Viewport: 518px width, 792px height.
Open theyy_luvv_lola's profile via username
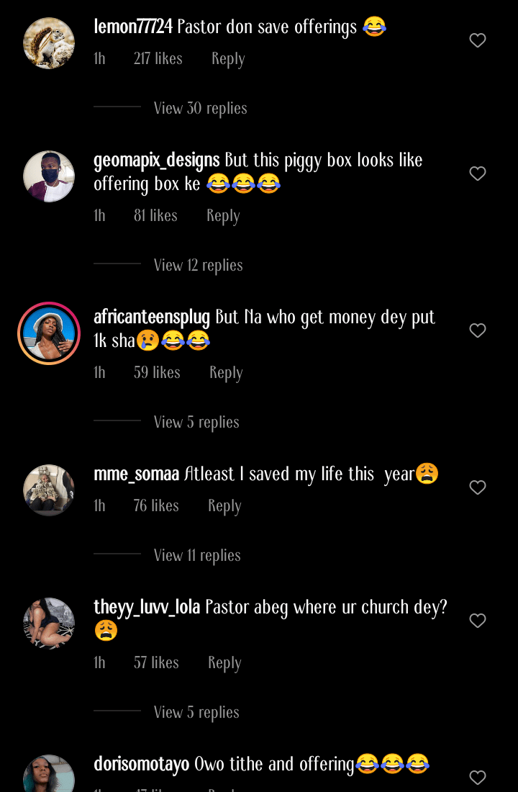(x=147, y=607)
